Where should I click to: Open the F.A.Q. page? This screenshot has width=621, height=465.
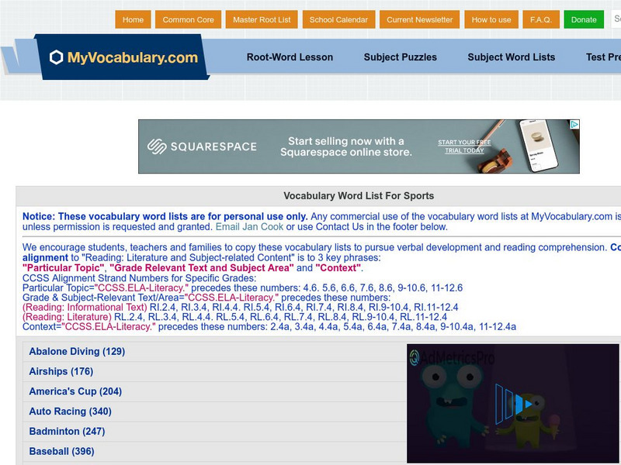(x=539, y=20)
